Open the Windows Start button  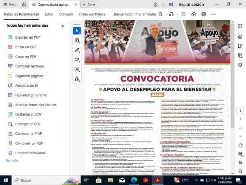pyautogui.click(x=6, y=180)
